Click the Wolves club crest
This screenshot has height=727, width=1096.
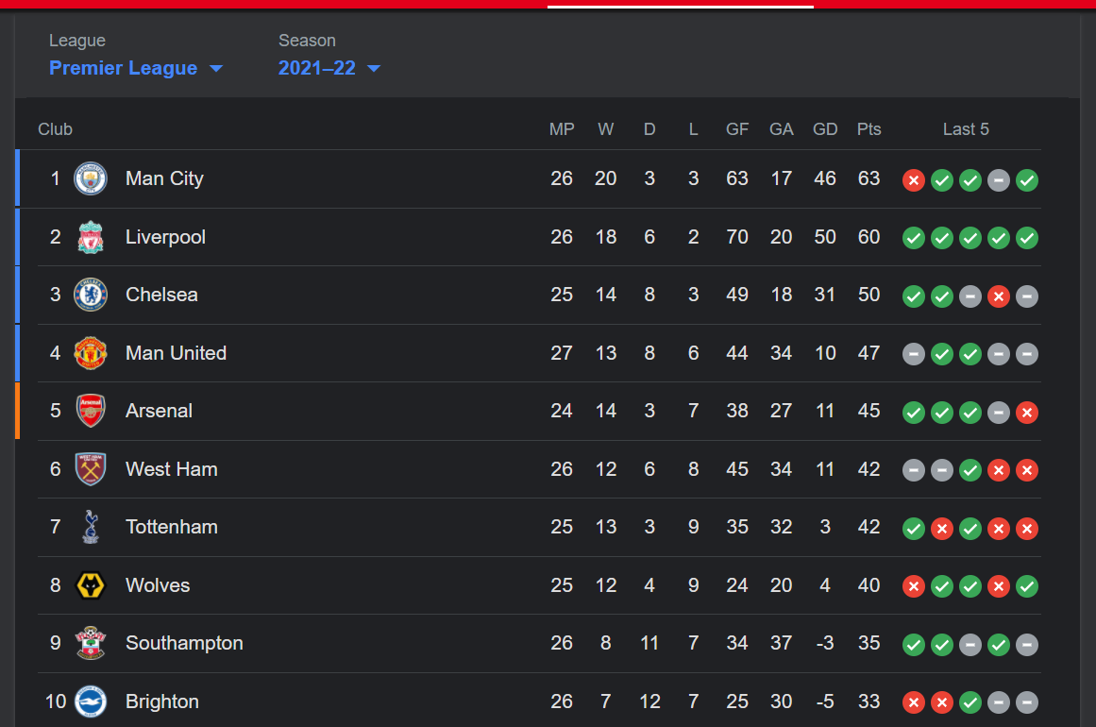tap(91, 585)
